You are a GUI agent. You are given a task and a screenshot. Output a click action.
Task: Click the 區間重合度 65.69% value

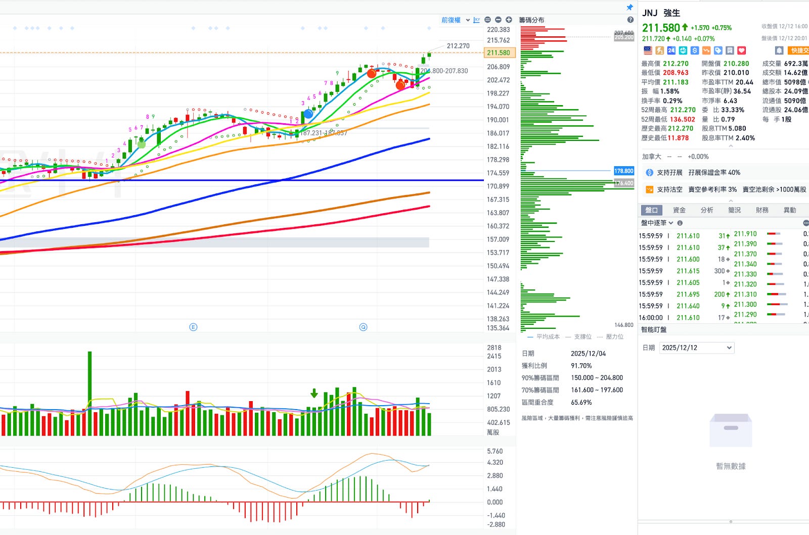coord(581,403)
